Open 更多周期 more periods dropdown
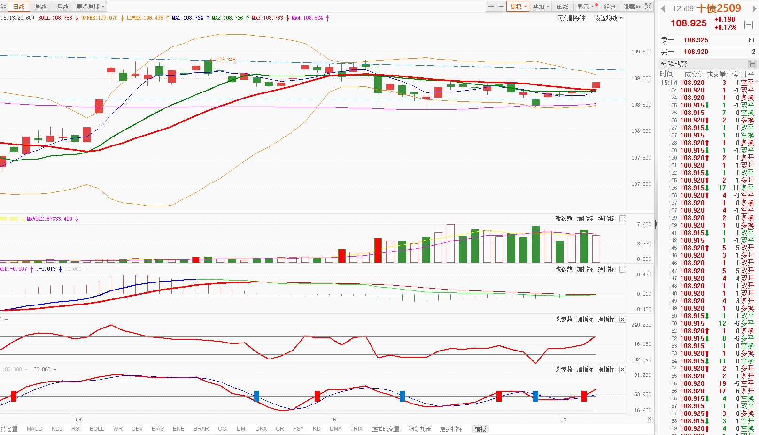The height and width of the screenshot is (435, 759). (x=90, y=7)
